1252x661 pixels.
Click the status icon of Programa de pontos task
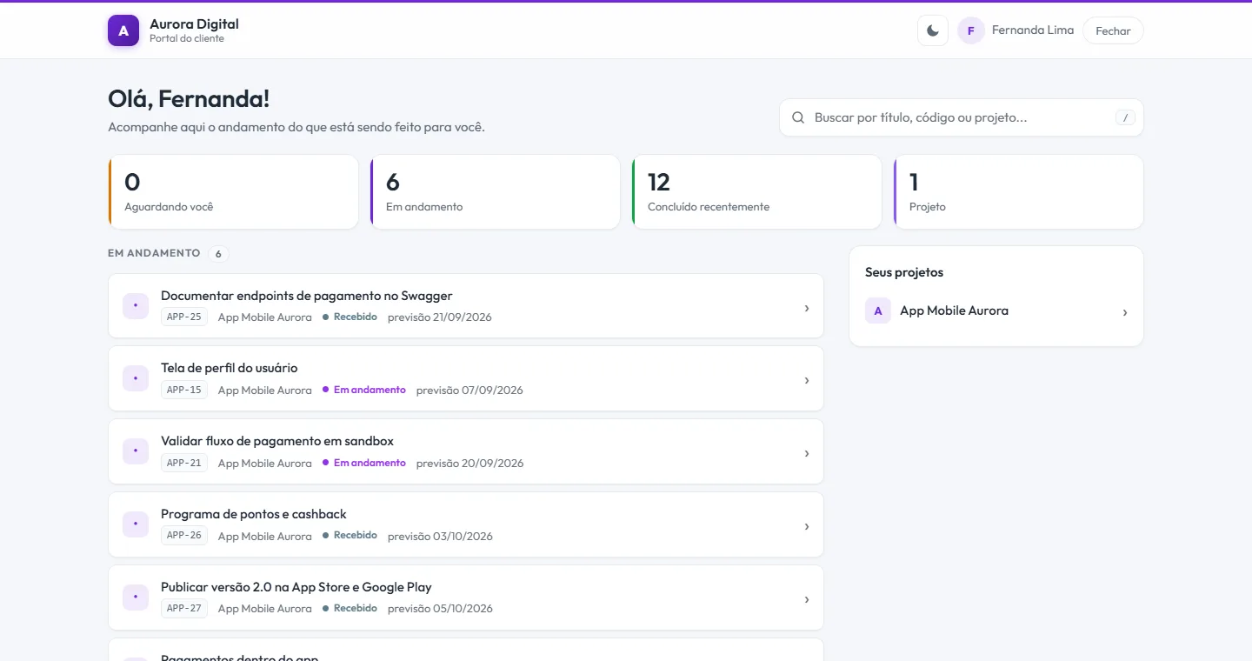pos(136,524)
